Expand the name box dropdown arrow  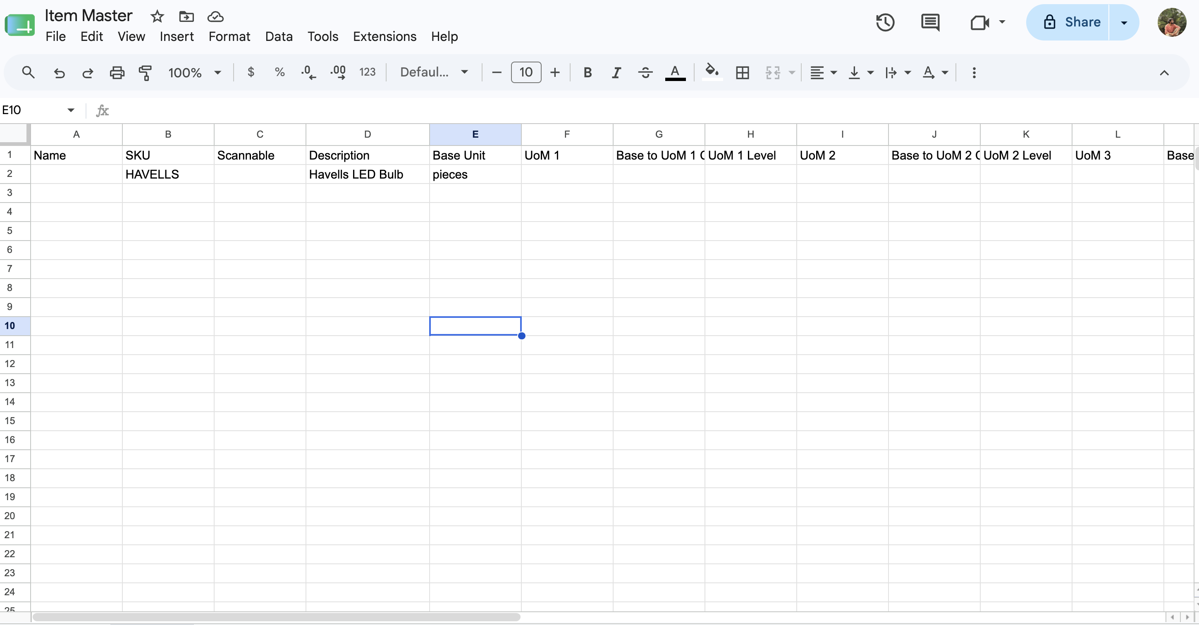coord(71,110)
